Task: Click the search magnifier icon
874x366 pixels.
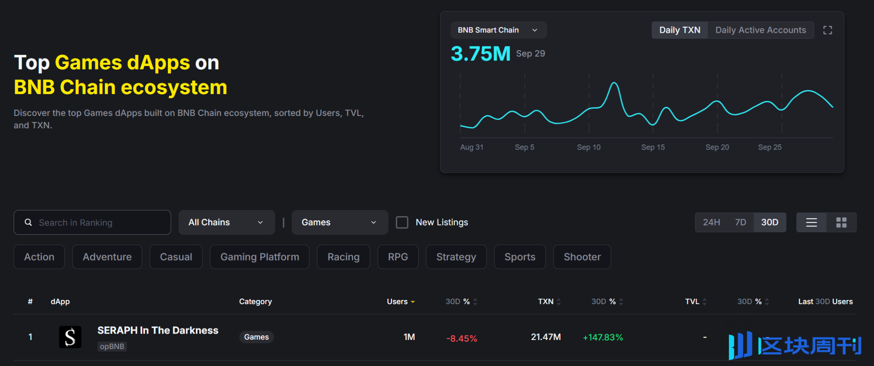Action: pyautogui.click(x=28, y=222)
